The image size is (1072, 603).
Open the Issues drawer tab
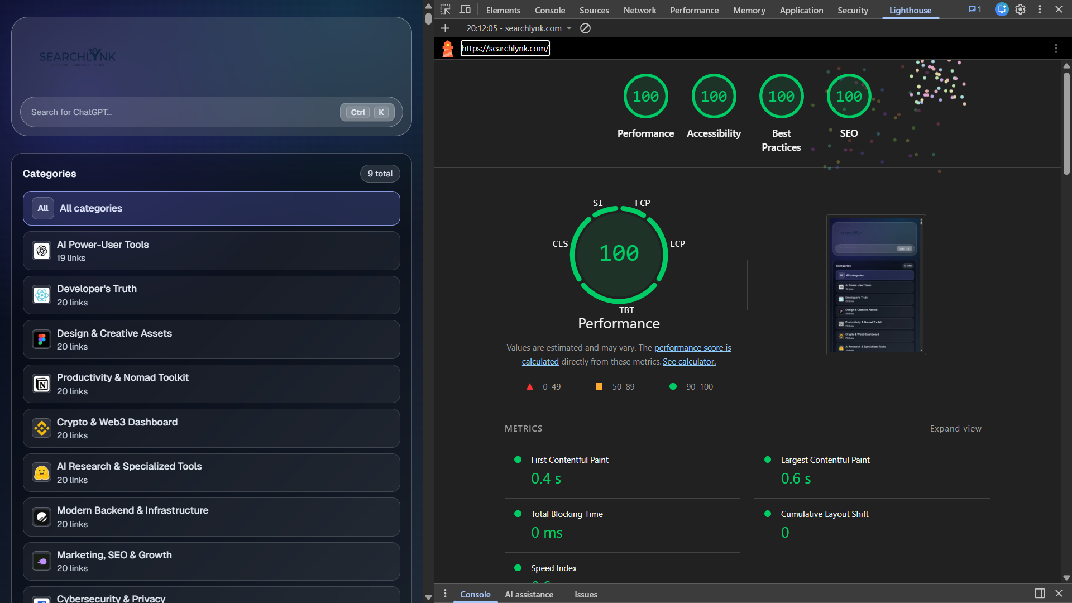click(586, 594)
